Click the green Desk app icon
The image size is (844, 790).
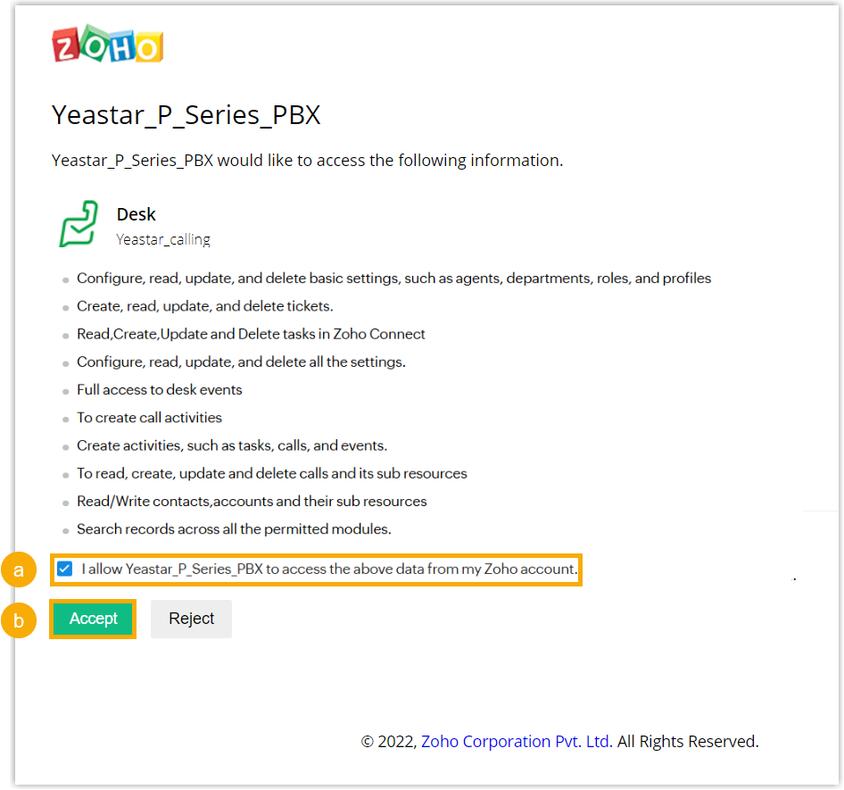click(79, 224)
